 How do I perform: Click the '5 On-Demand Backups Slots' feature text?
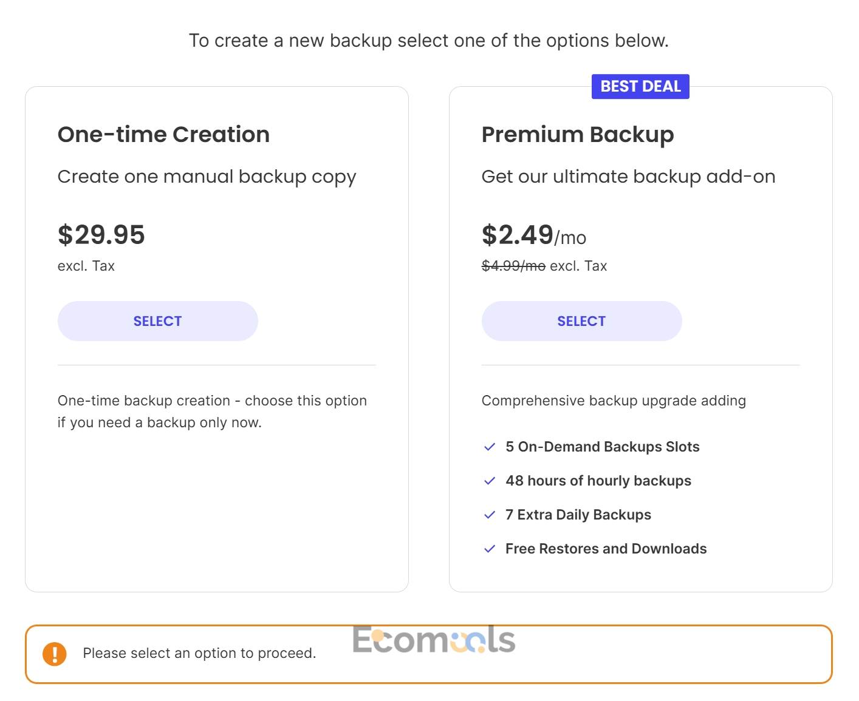pyautogui.click(x=602, y=447)
